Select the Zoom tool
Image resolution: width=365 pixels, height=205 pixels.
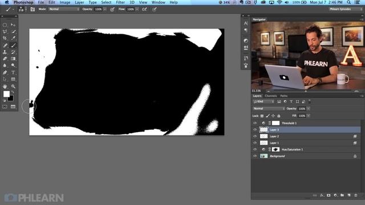pyautogui.click(x=13, y=87)
